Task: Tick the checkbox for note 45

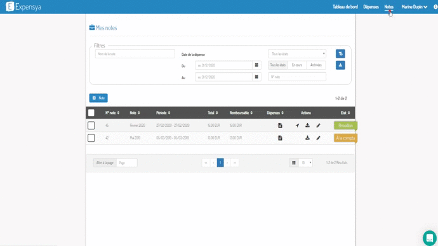Action: click(91, 126)
